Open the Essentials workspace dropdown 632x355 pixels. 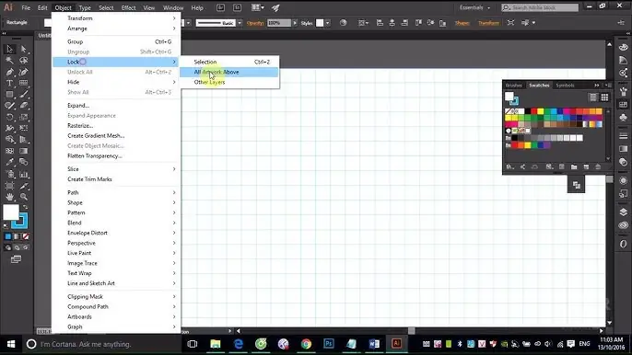[x=474, y=7]
